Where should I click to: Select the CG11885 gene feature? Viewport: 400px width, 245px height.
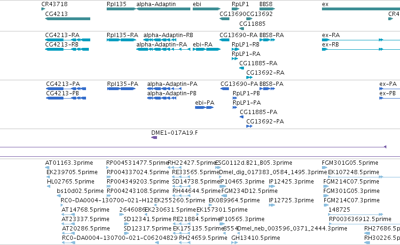[x=242, y=29]
